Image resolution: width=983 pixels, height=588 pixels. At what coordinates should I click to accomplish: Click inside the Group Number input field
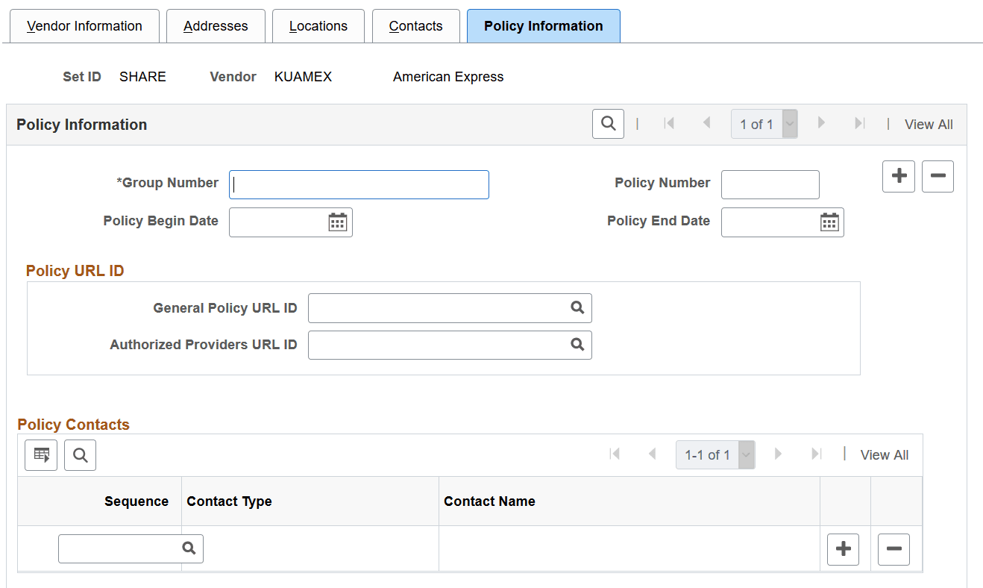click(x=358, y=184)
